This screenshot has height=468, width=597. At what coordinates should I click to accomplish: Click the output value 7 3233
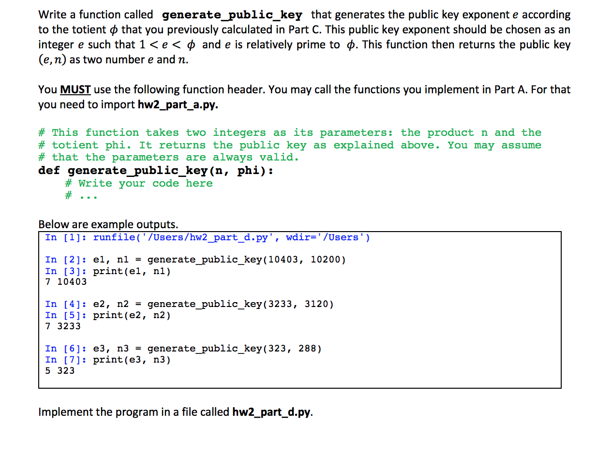(x=60, y=326)
